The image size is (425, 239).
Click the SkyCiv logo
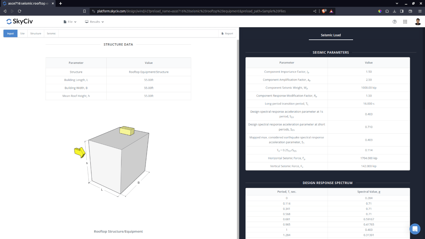pos(20,22)
